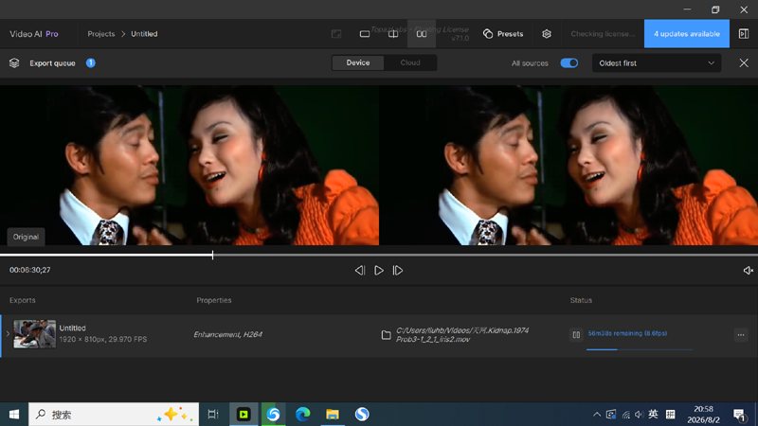
Task: Click the Properties column header
Action: click(214, 300)
